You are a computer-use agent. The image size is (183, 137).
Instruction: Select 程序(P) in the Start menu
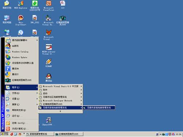pyautogui.click(x=22, y=87)
